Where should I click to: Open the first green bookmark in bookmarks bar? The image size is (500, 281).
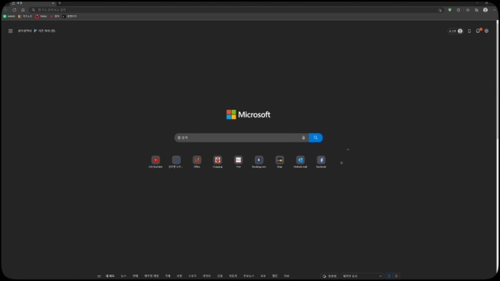[9, 16]
